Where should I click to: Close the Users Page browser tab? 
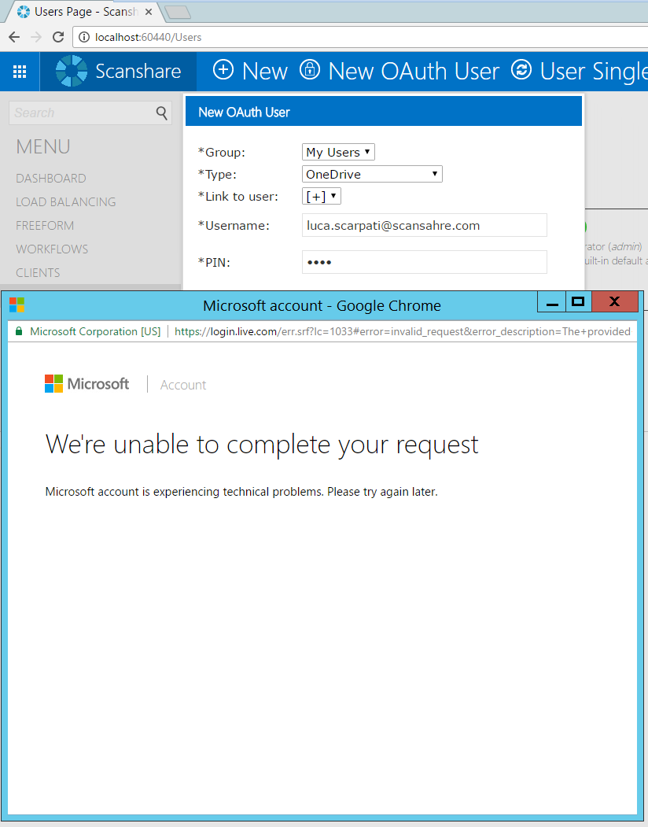(149, 12)
